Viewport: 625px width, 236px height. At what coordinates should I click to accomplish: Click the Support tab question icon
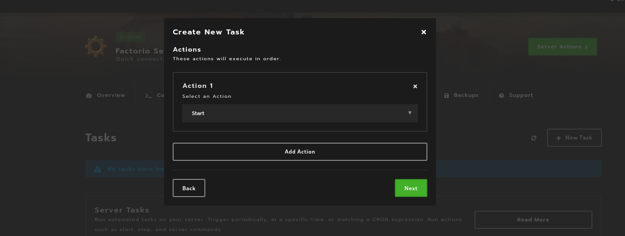tap(502, 96)
